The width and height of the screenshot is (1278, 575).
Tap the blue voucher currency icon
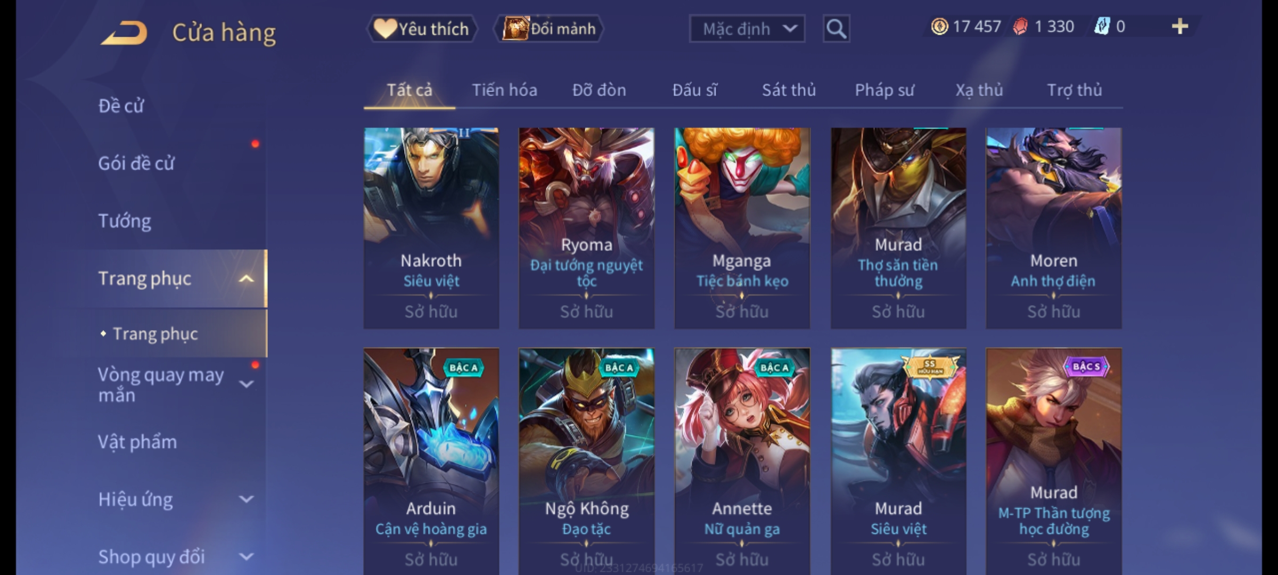(1101, 27)
